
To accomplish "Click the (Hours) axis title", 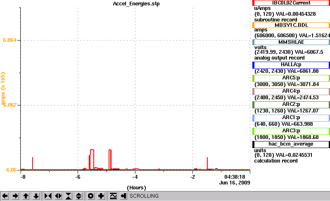I will click(136, 188).
